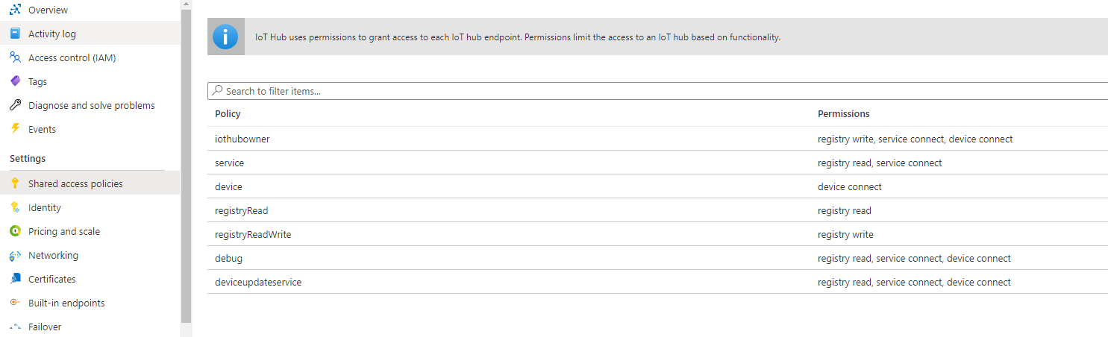1108x337 pixels.
Task: Open the deviceupdateservice policy
Action: (x=258, y=282)
